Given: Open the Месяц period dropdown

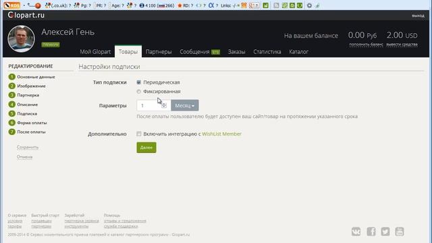Looking at the screenshot, I should point(184,105).
